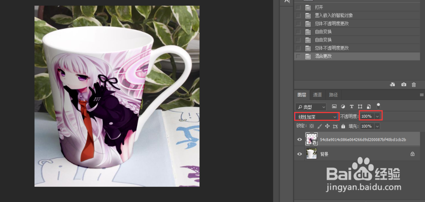The height and width of the screenshot is (202, 425).
Task: Delete current history state with trash icon
Action: (414, 85)
